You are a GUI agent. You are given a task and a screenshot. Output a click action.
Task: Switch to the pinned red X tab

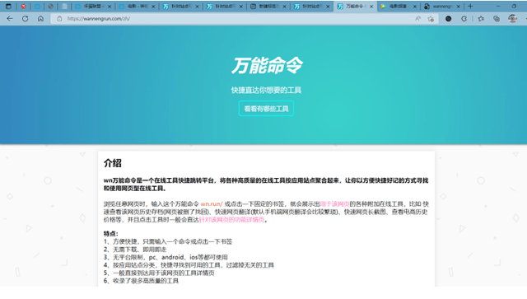23,6
